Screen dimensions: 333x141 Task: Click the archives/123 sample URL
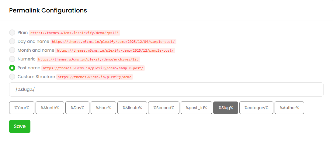88,59
